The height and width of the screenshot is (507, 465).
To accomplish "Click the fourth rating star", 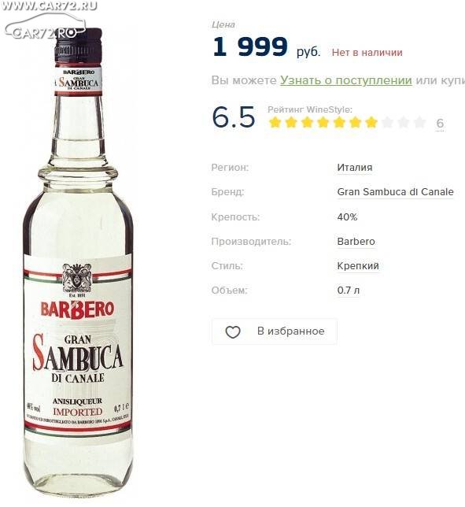I will click(323, 123).
